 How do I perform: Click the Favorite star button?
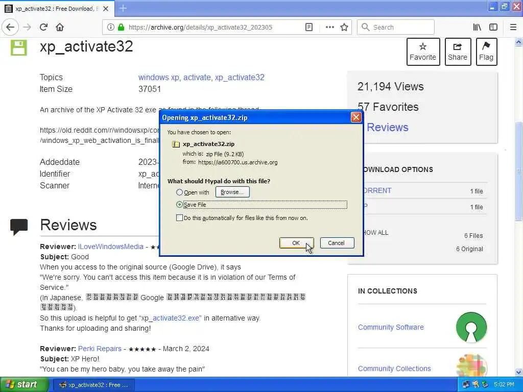pyautogui.click(x=423, y=52)
